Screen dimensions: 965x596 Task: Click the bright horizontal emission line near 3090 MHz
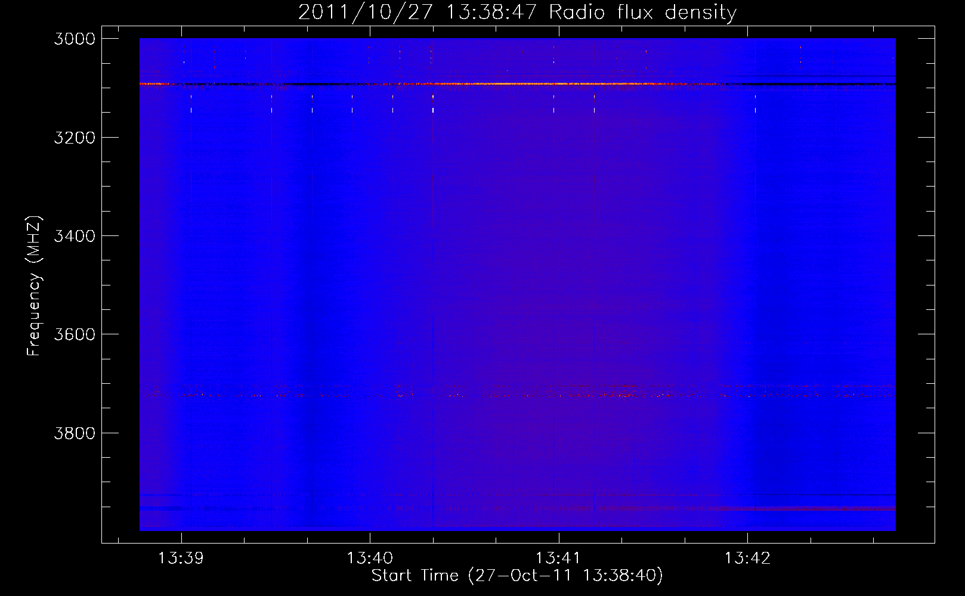pos(517,84)
